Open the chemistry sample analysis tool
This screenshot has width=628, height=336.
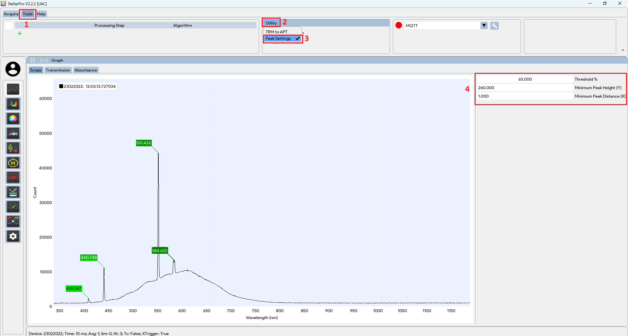pos(13,133)
